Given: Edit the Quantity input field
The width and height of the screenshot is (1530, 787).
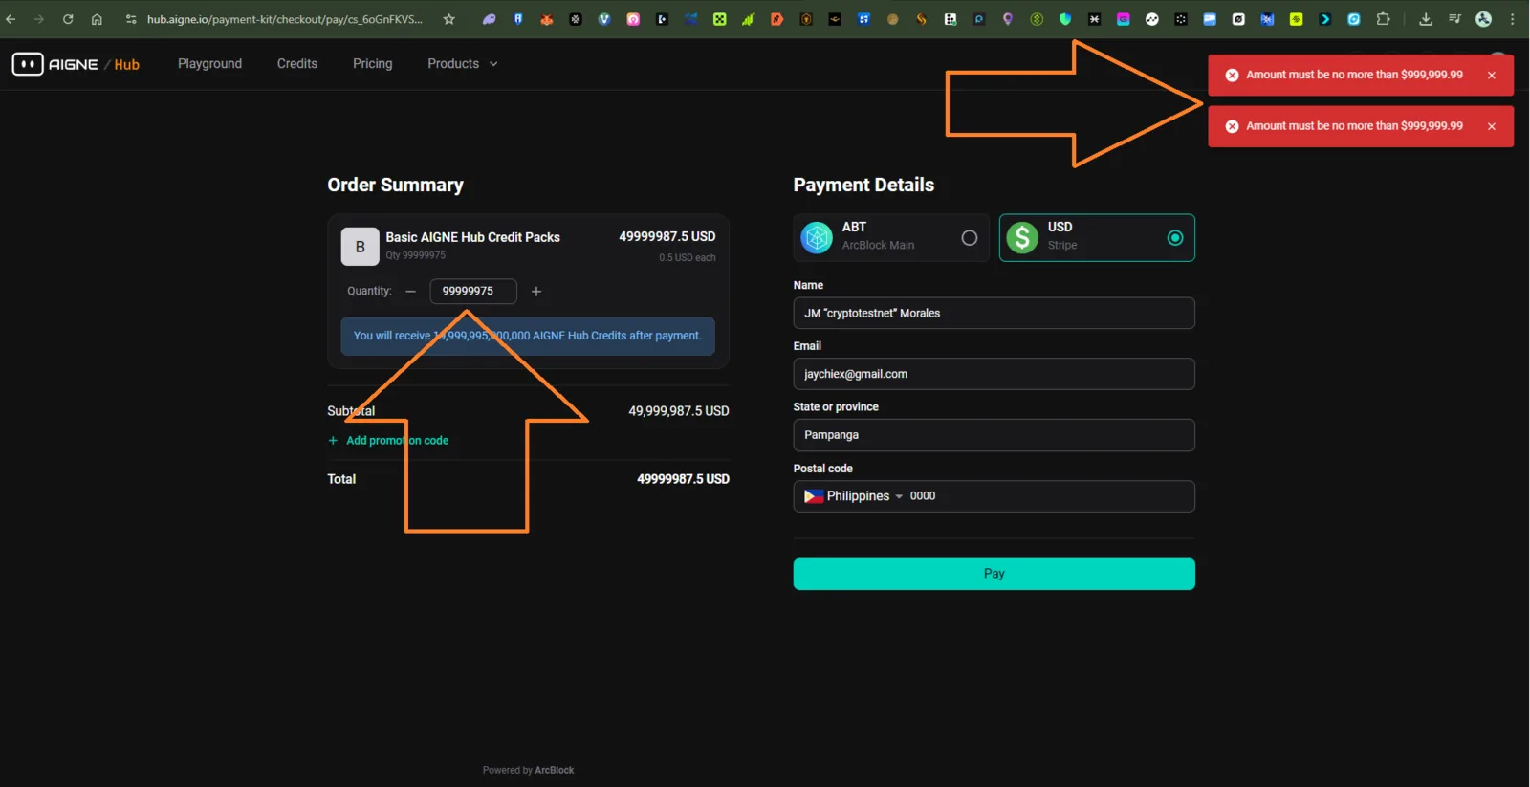Looking at the screenshot, I should click(x=473, y=291).
